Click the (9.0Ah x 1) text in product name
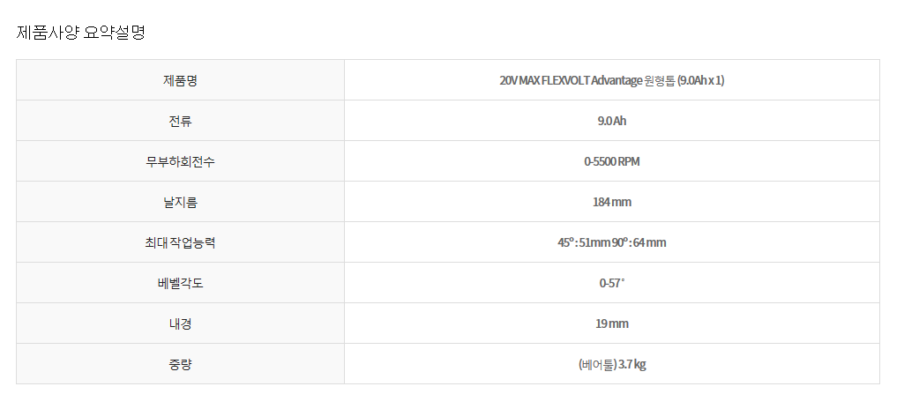The height and width of the screenshot is (409, 919). [700, 80]
